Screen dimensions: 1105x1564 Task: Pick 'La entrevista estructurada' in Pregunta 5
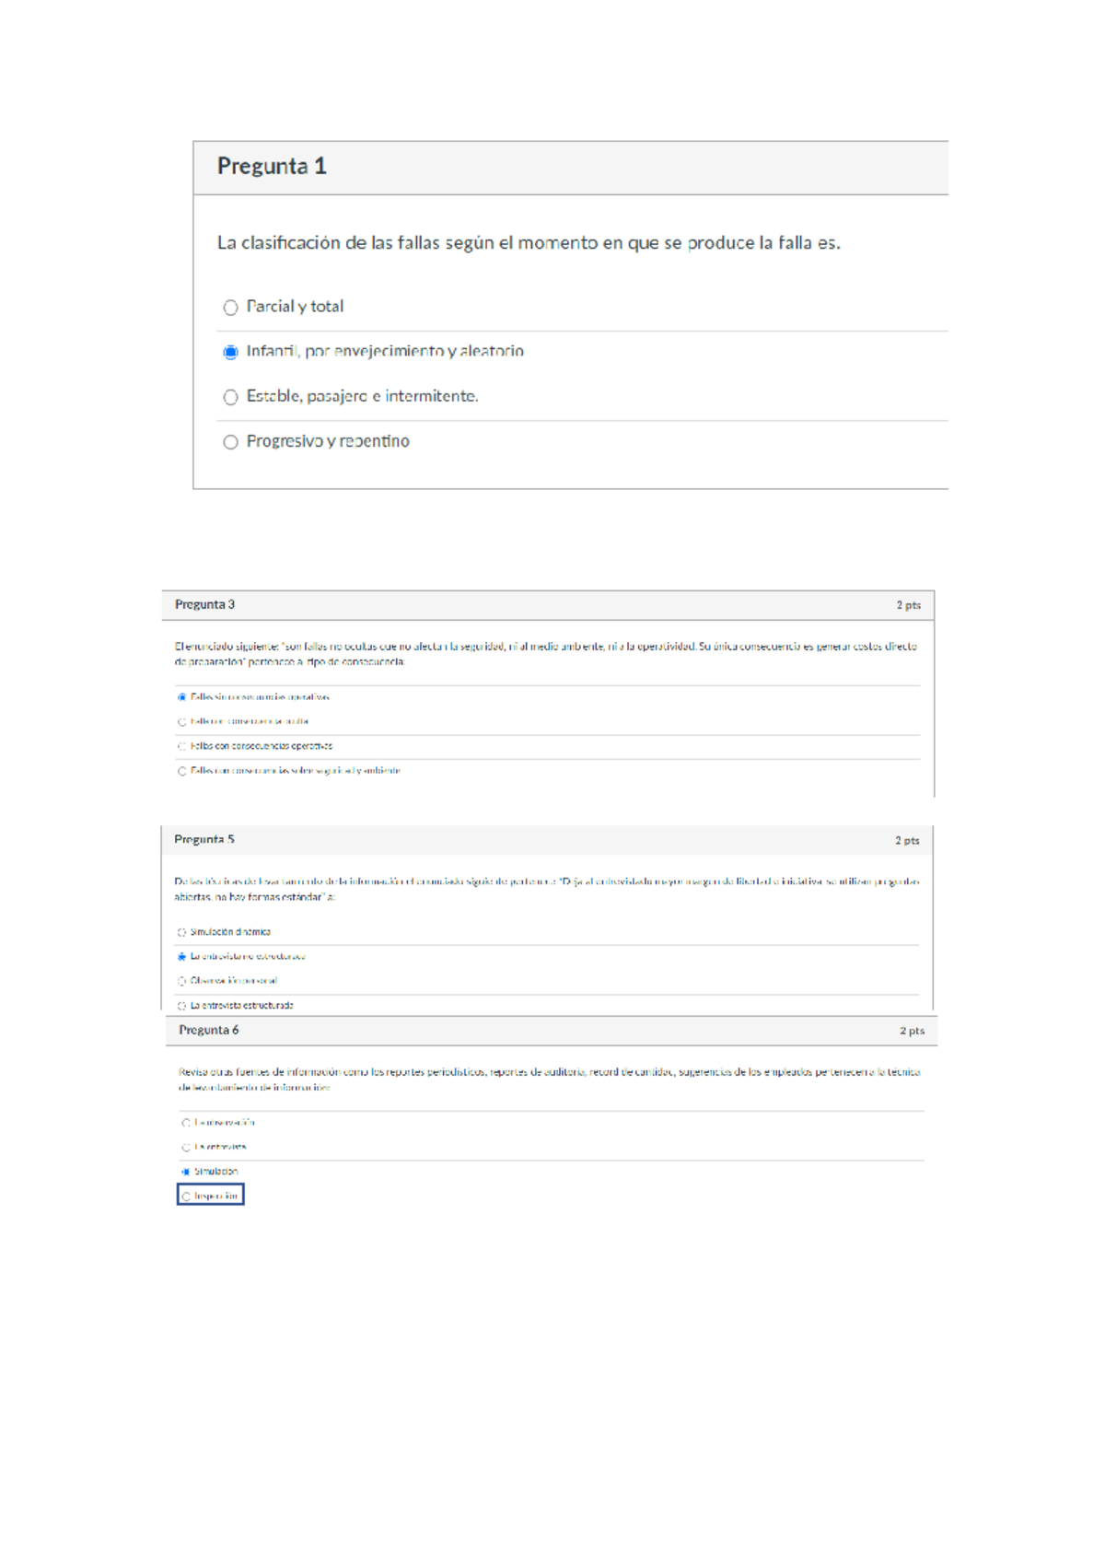[x=182, y=1006]
